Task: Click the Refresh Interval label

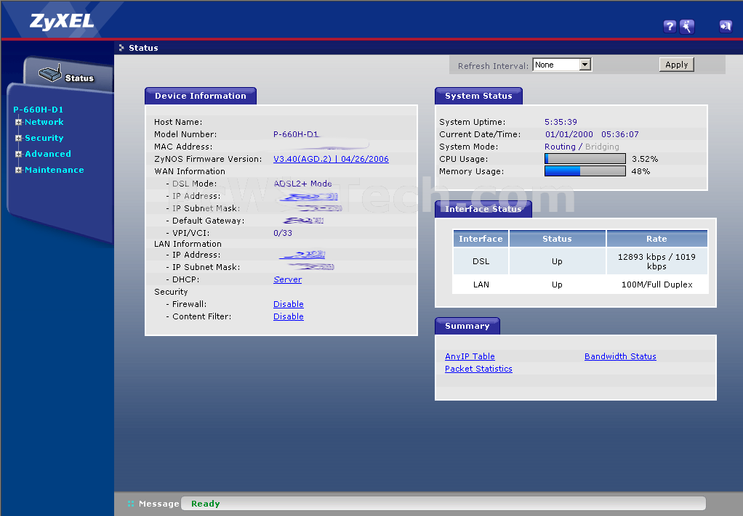Action: click(493, 66)
